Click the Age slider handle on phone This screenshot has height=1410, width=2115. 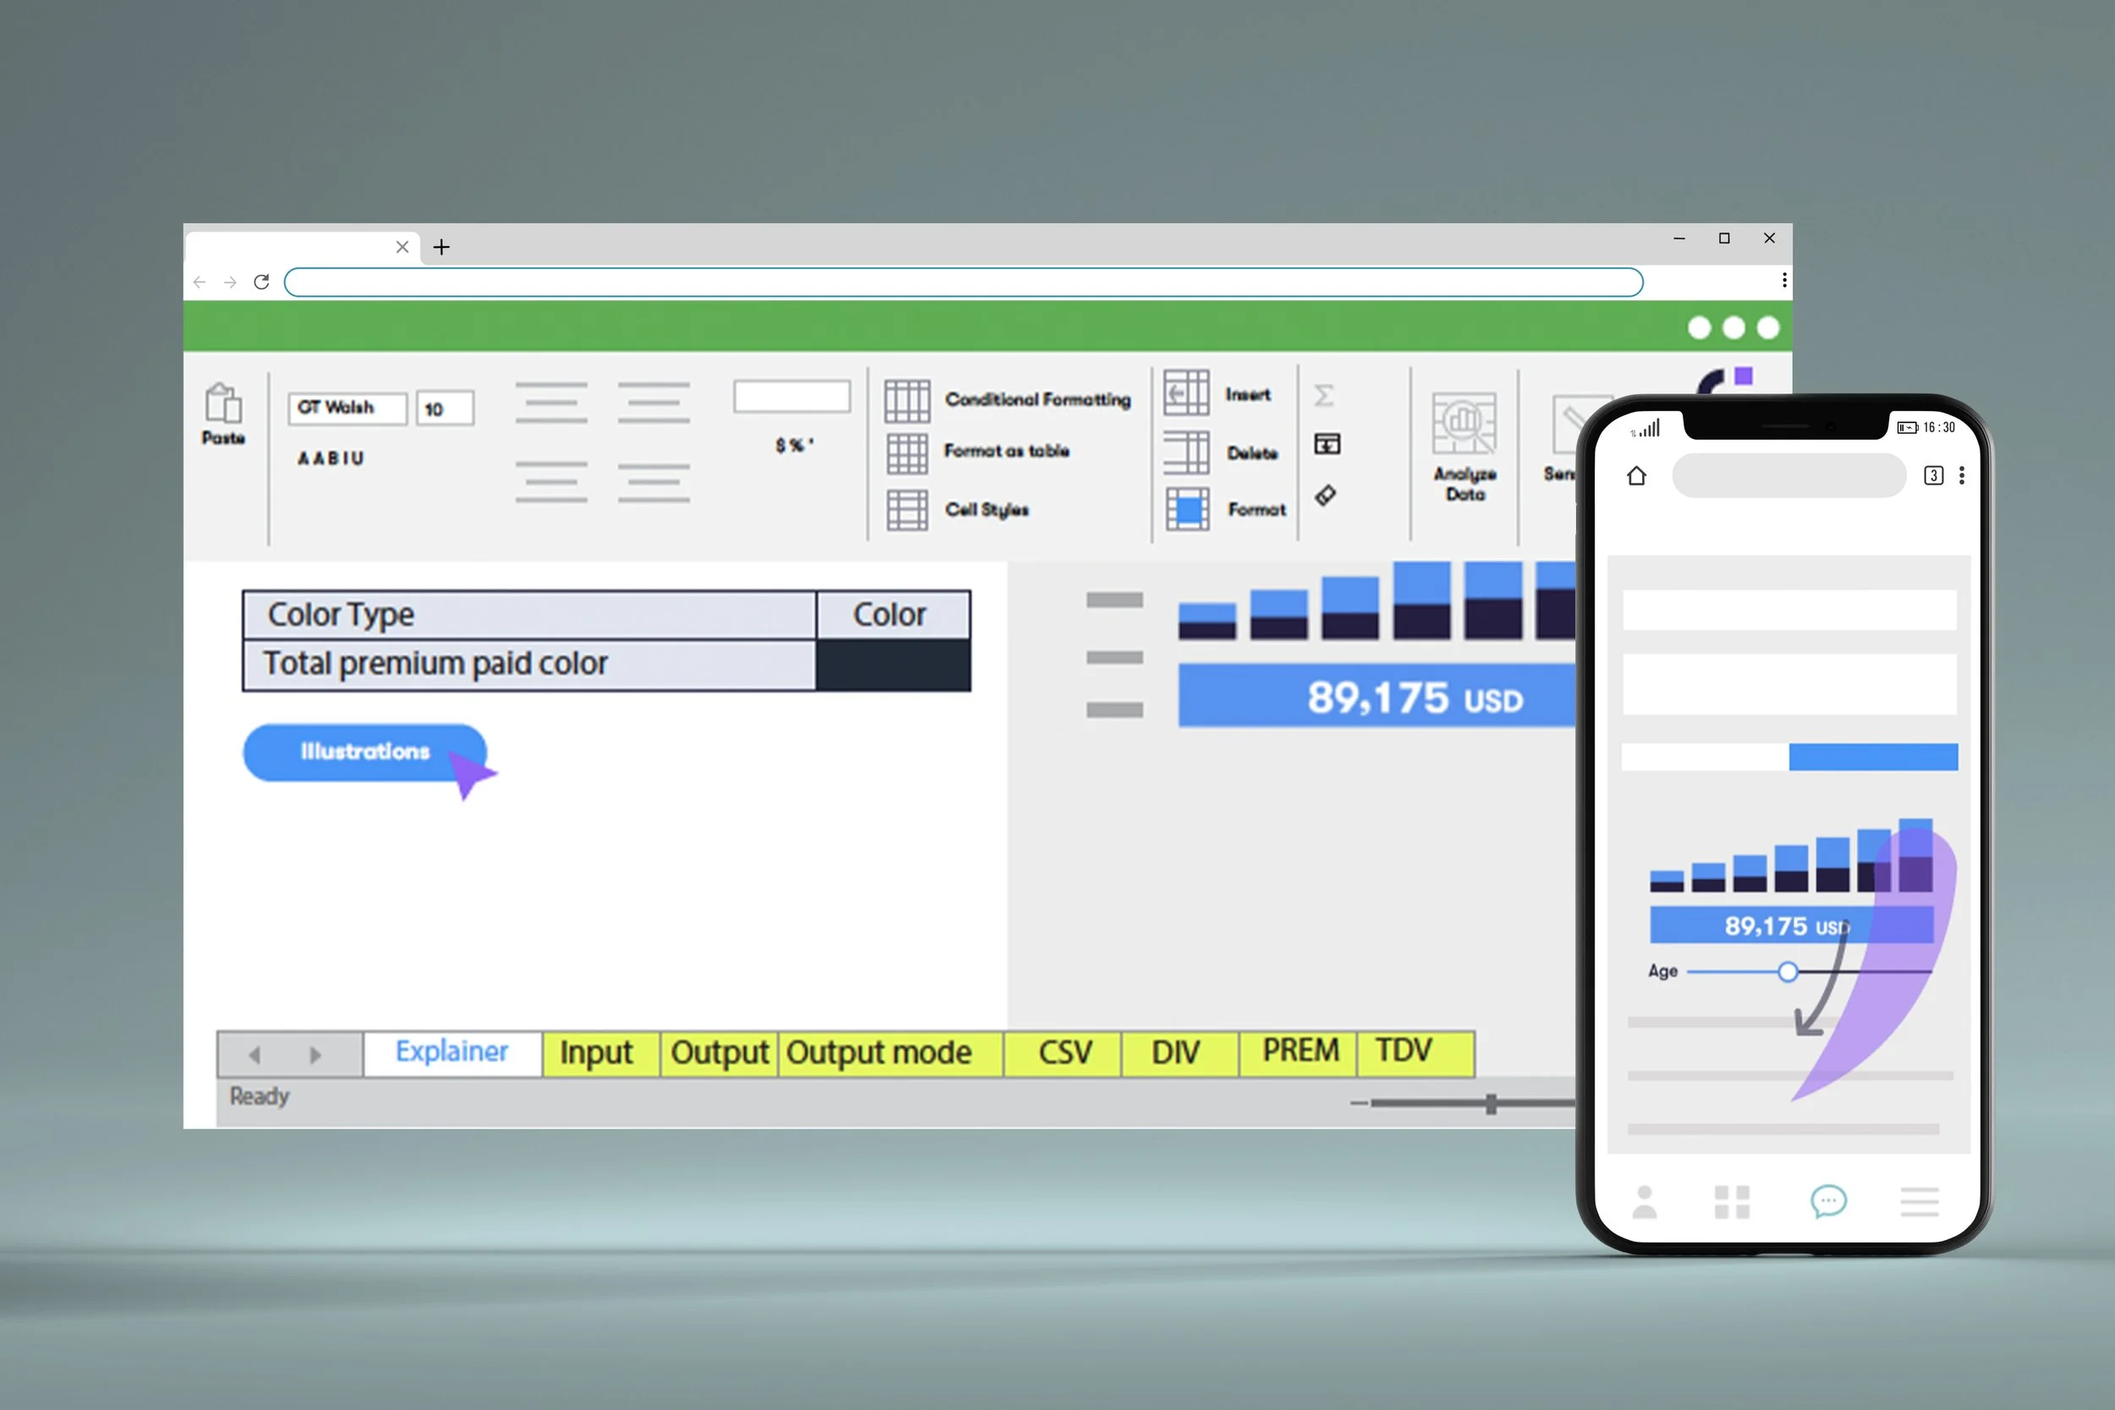[x=1788, y=971]
